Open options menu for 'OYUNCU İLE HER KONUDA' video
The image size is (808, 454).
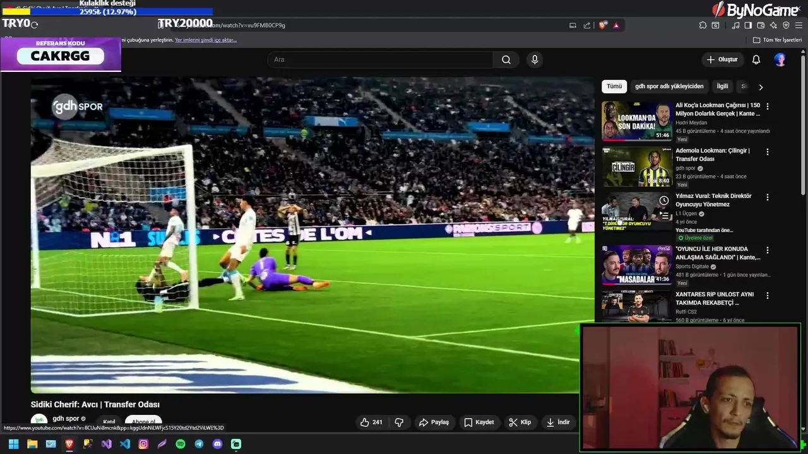(x=767, y=250)
